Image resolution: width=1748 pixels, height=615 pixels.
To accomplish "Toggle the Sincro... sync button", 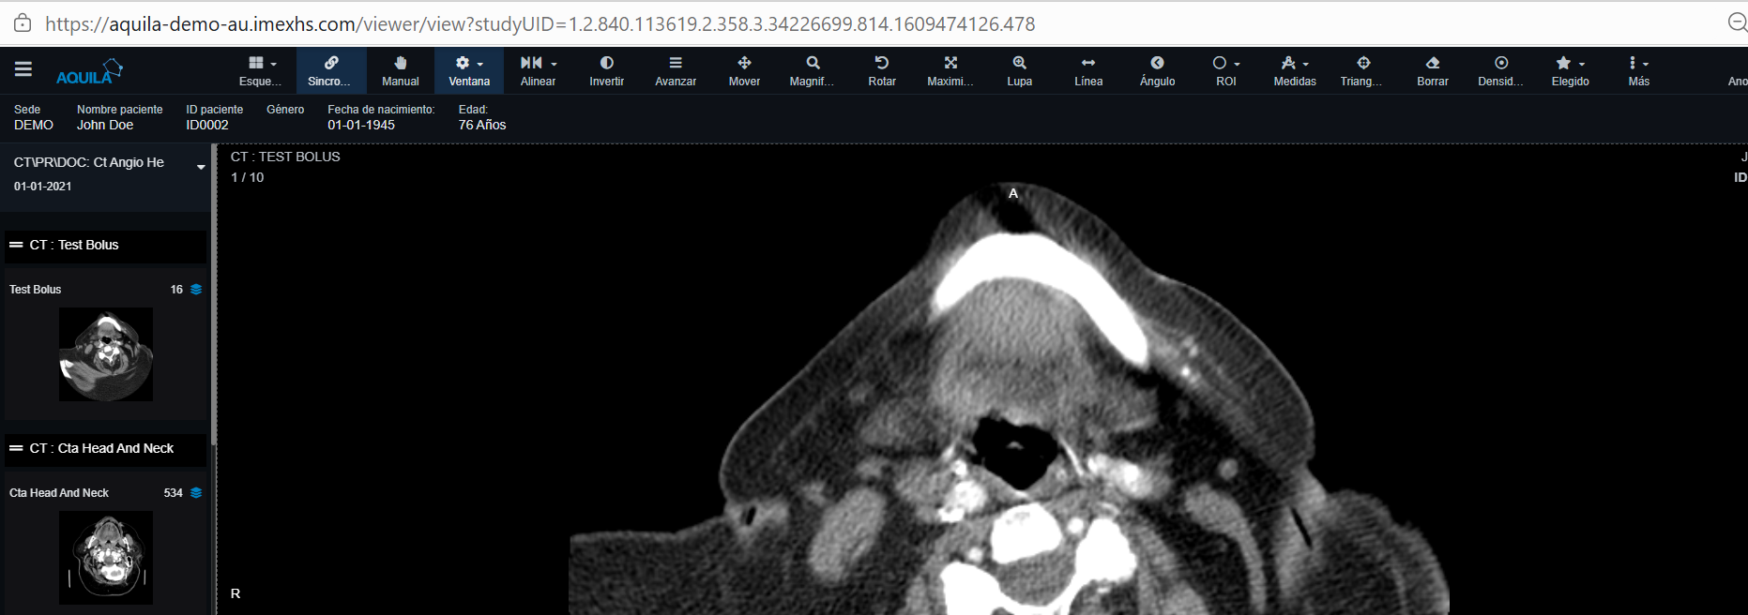I will tap(330, 70).
